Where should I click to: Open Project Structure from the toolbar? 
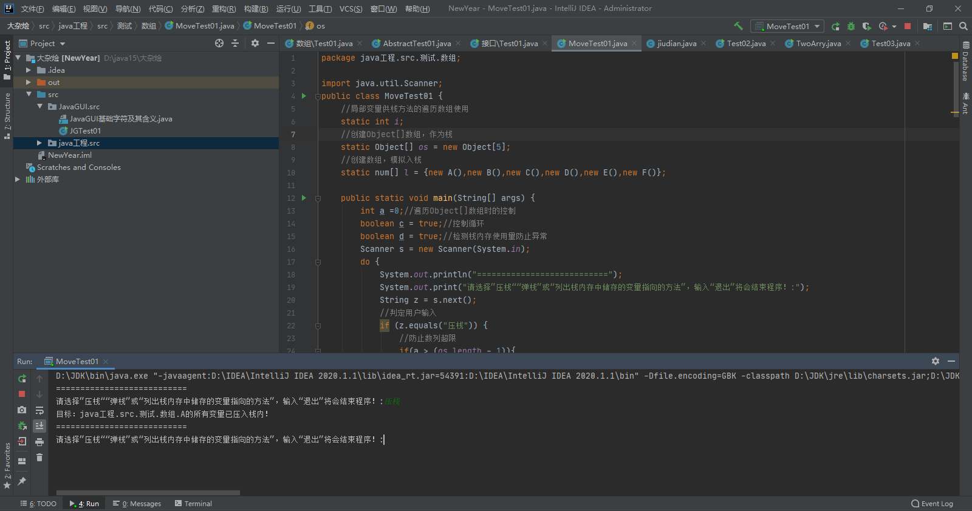(927, 26)
